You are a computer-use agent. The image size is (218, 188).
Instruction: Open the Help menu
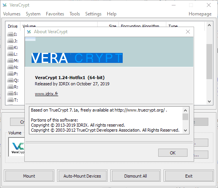(x=112, y=14)
